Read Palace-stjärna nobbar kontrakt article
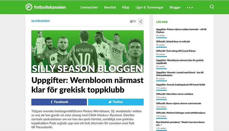The height and width of the screenshot is (131, 229). [181, 31]
